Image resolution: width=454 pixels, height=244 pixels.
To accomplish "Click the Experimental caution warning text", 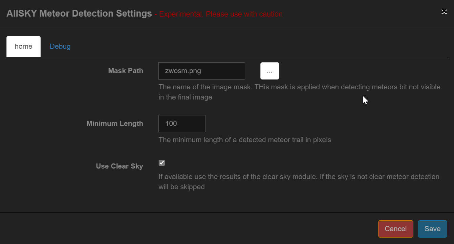I will (218, 14).
